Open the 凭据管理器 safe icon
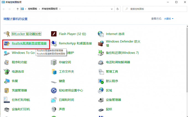Image resolution: width=188 pixels, height=117 pixels. pyautogui.click(x=7, y=90)
